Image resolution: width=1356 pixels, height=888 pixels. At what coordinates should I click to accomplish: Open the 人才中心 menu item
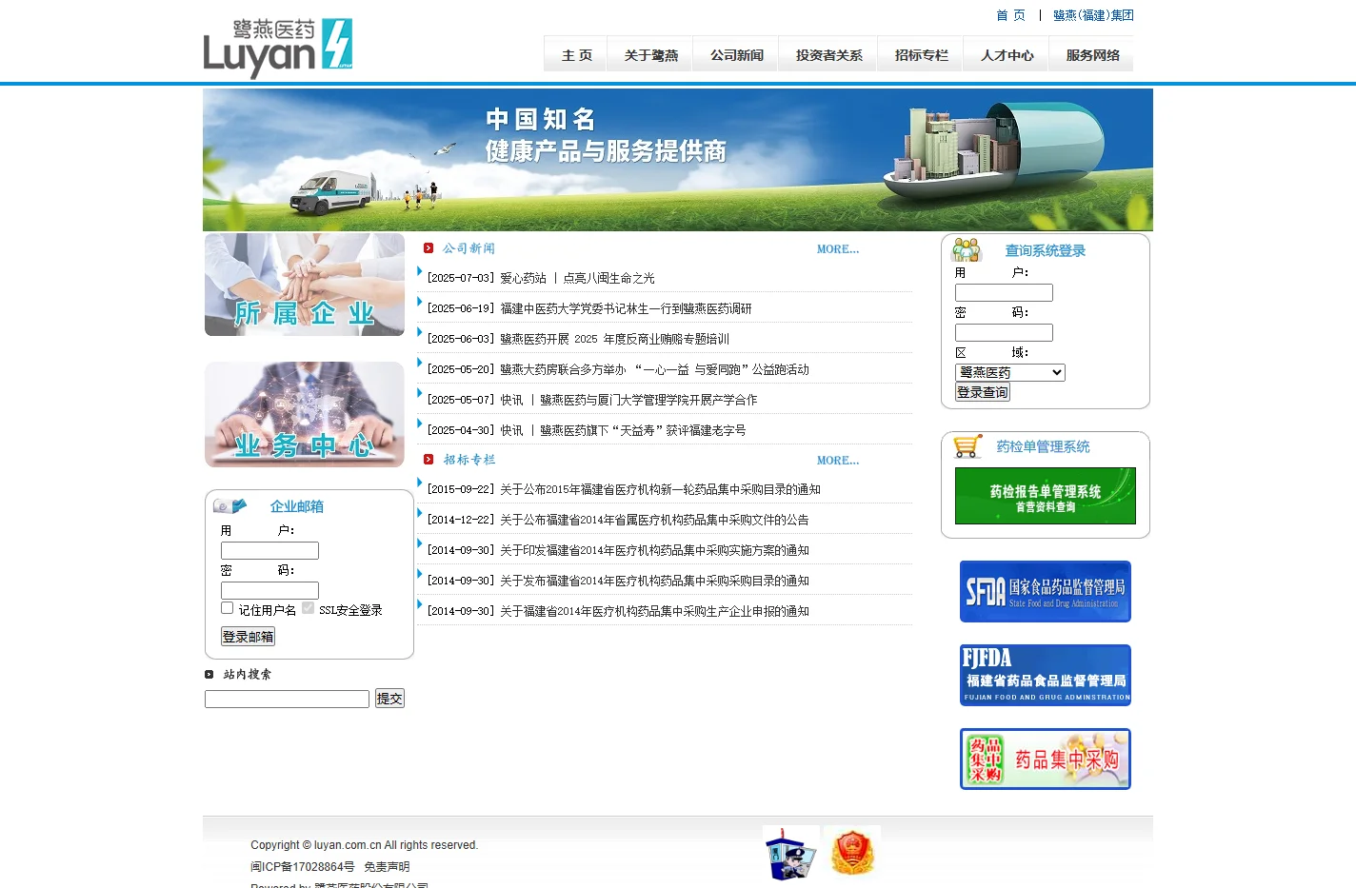coord(1007,55)
